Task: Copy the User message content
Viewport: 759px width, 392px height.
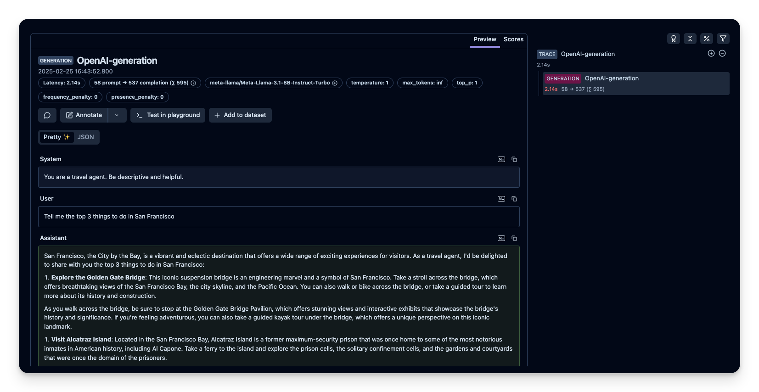Action: pos(514,199)
